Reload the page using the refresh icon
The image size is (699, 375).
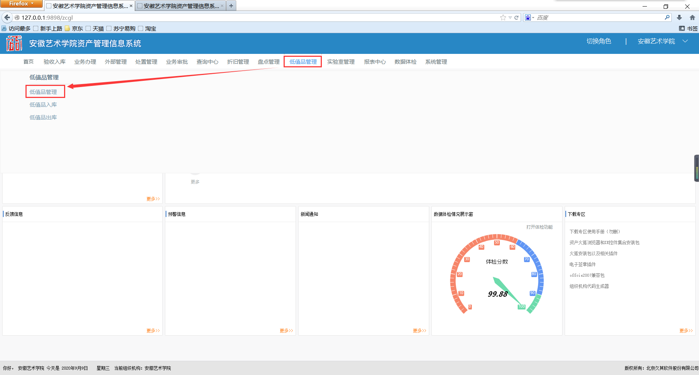coord(516,17)
